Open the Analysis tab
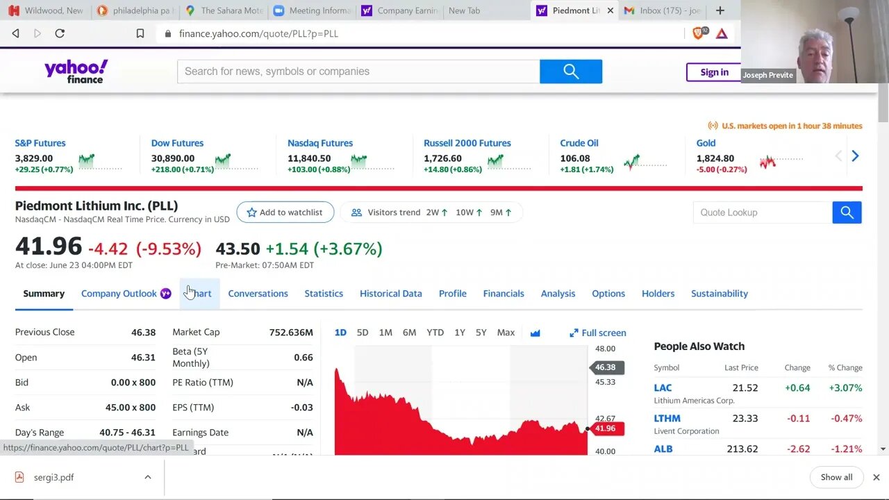Viewport: 889px width, 500px height. pos(558,294)
